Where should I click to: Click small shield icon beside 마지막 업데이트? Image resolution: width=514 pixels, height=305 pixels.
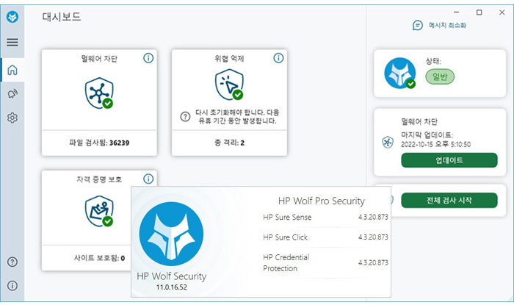(388, 143)
